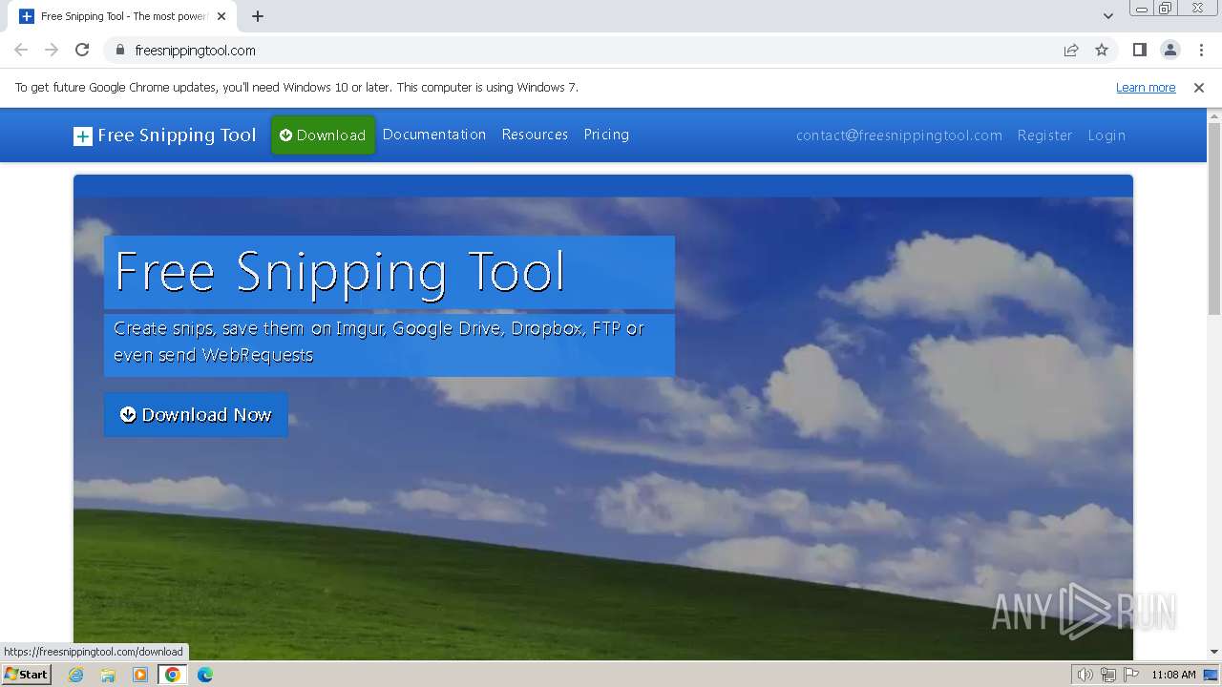The height and width of the screenshot is (687, 1222).
Task: Open Windows Explorer folder from taskbar
Action: (x=108, y=675)
